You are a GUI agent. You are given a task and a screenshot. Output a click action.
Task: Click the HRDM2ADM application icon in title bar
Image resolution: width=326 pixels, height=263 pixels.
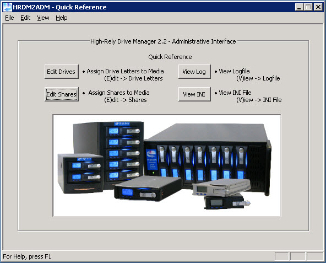pyautogui.click(x=8, y=7)
